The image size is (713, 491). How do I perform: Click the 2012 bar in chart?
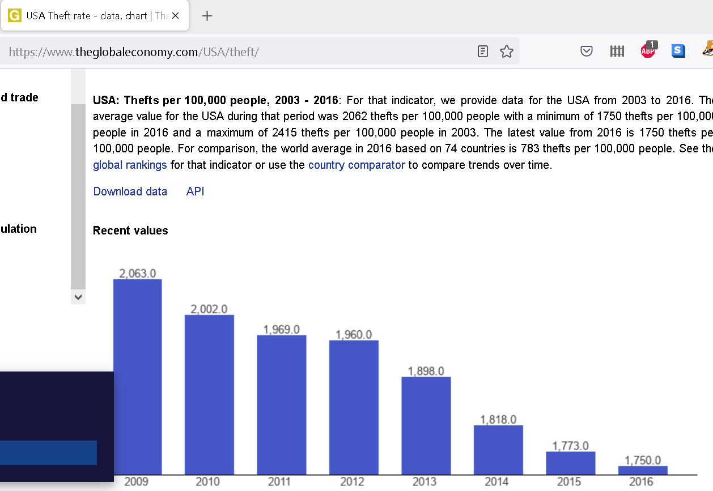[354, 407]
